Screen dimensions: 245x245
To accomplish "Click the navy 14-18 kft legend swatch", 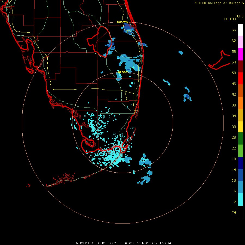I will tap(240, 163).
